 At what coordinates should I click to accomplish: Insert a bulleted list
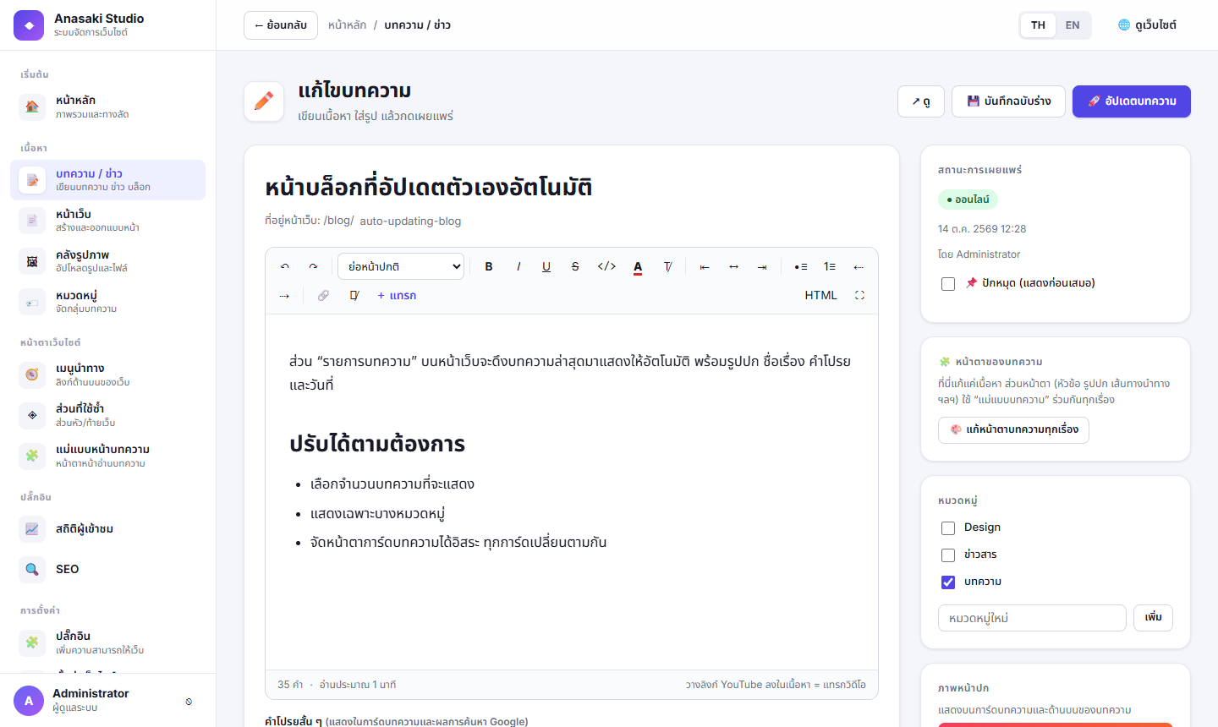pyautogui.click(x=800, y=266)
